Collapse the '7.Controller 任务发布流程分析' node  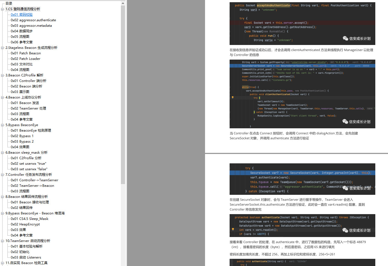(2, 175)
